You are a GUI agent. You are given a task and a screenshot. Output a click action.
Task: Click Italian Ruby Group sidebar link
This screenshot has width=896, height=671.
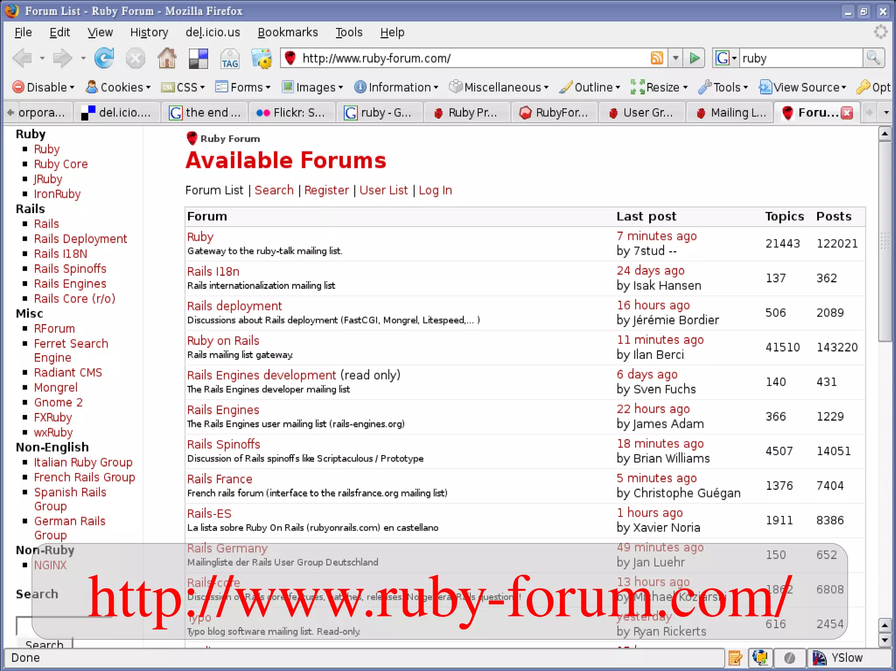pos(83,462)
